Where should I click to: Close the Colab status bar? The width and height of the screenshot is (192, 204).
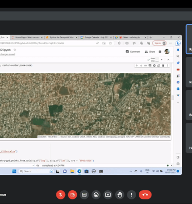172,166
